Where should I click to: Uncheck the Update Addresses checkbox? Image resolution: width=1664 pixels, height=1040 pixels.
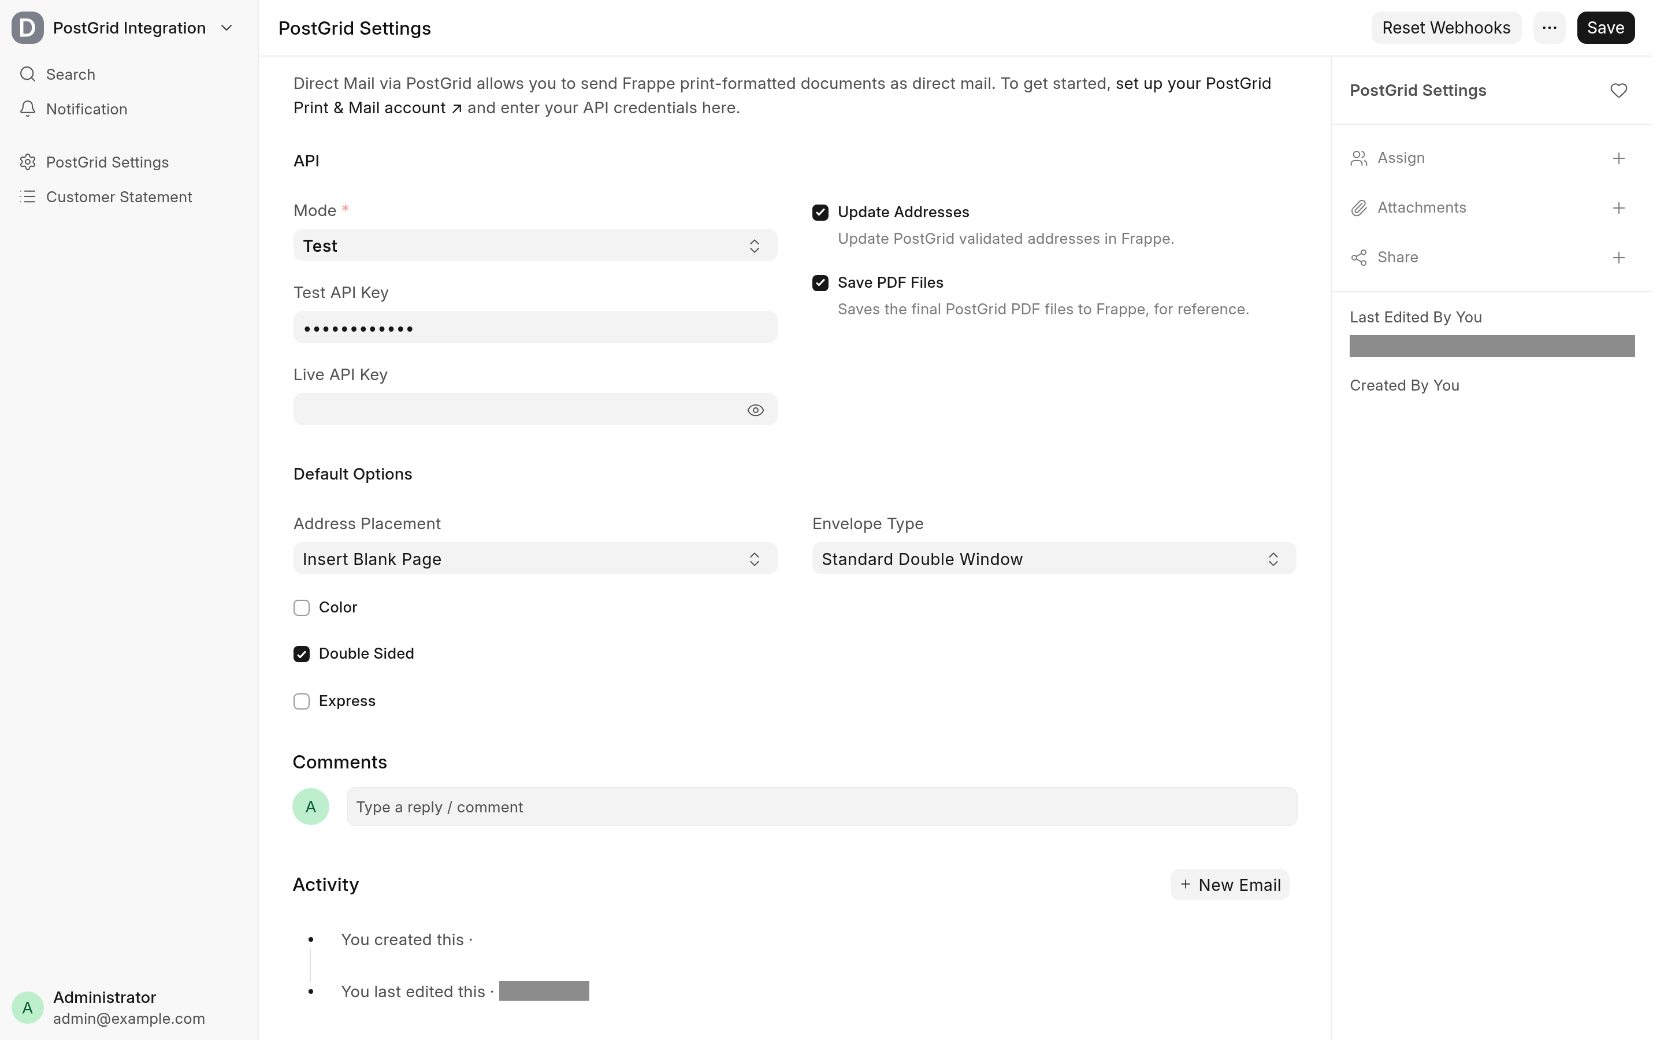click(x=820, y=213)
